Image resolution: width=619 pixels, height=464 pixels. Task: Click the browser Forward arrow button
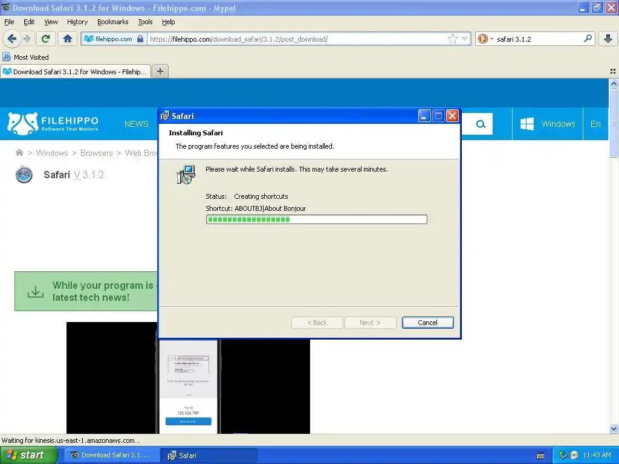coord(27,39)
